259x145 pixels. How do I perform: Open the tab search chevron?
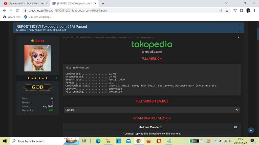point(226,3)
